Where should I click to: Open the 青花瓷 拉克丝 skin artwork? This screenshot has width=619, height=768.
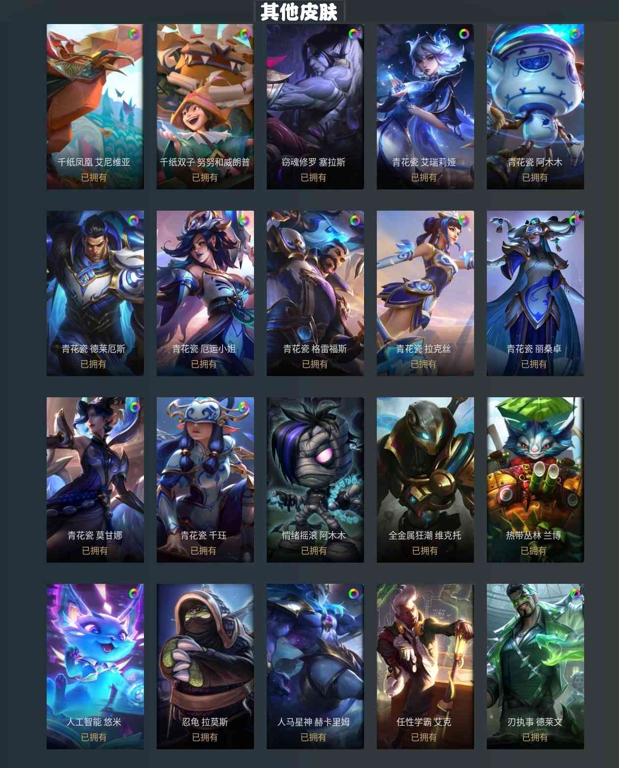pyautogui.click(x=425, y=293)
